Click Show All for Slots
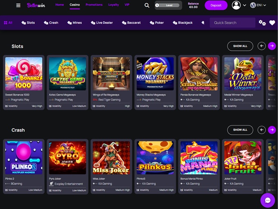 point(240,46)
